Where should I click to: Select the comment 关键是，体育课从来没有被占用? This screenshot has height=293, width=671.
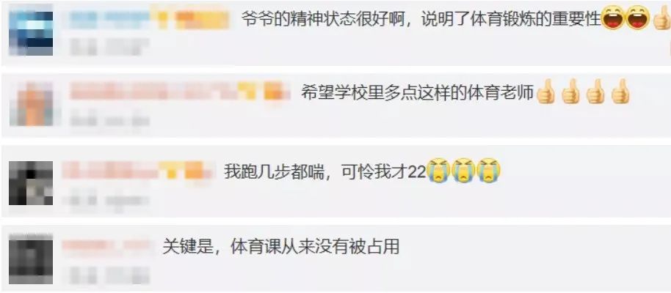point(280,247)
